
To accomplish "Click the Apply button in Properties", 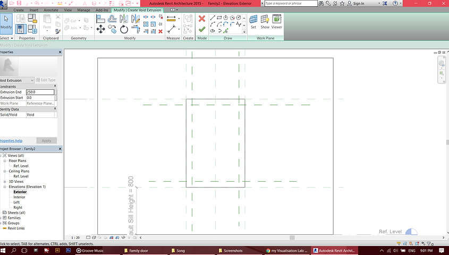I will (x=47, y=141).
